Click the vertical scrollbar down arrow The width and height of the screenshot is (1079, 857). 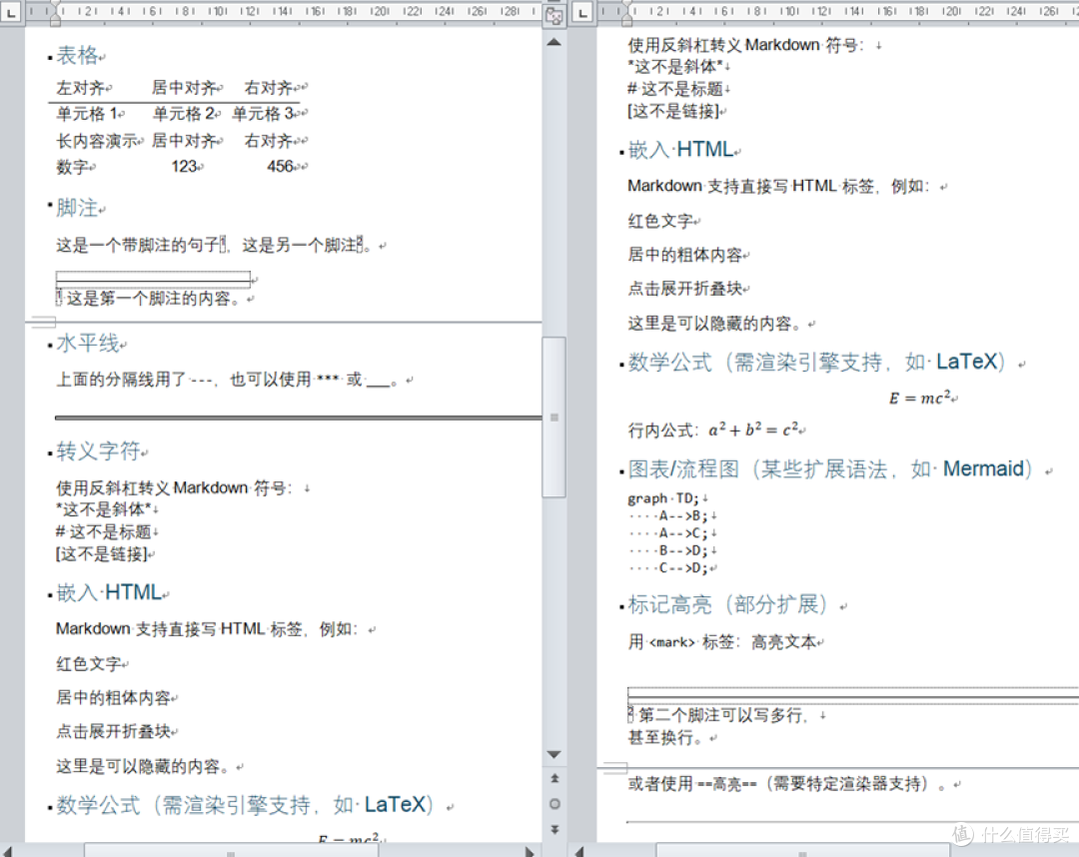[553, 754]
